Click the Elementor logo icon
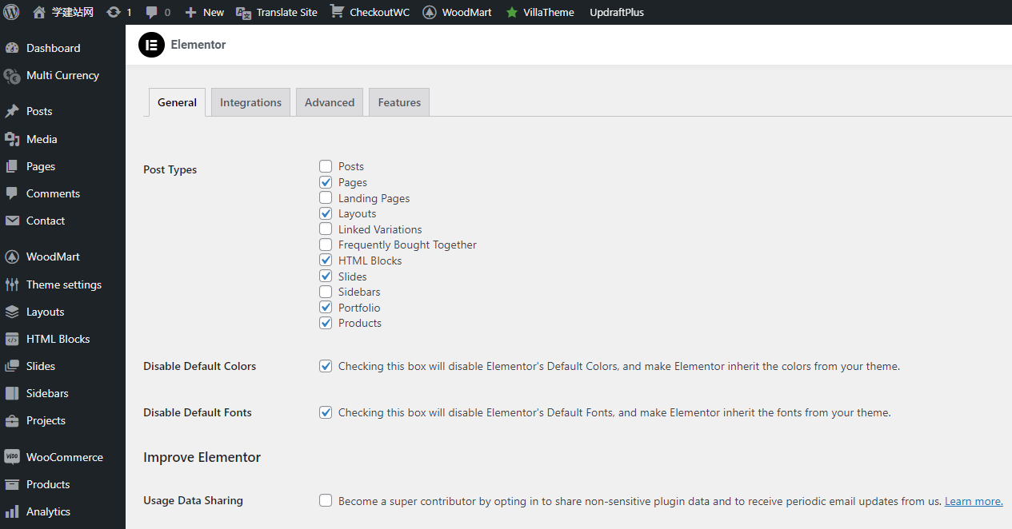The width and height of the screenshot is (1012, 529). [151, 45]
